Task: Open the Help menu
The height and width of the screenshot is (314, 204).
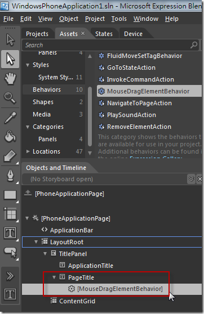Action: [x=172, y=19]
